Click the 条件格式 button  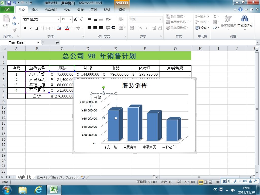(x=176, y=17)
